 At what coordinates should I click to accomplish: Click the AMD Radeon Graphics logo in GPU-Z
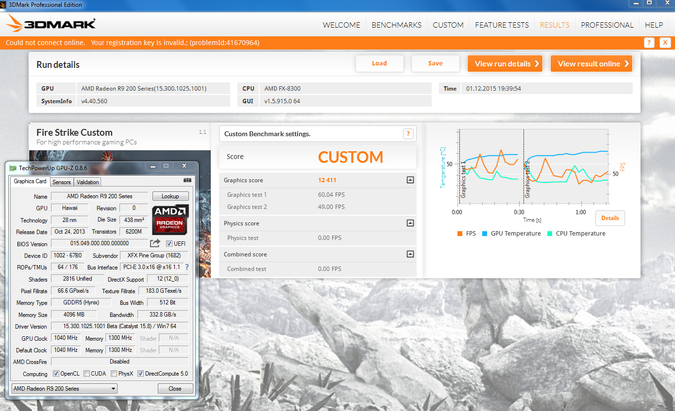pos(170,219)
